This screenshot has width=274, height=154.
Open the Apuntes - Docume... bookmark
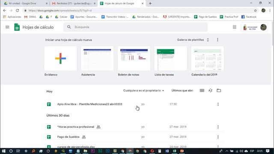coord(84,17)
